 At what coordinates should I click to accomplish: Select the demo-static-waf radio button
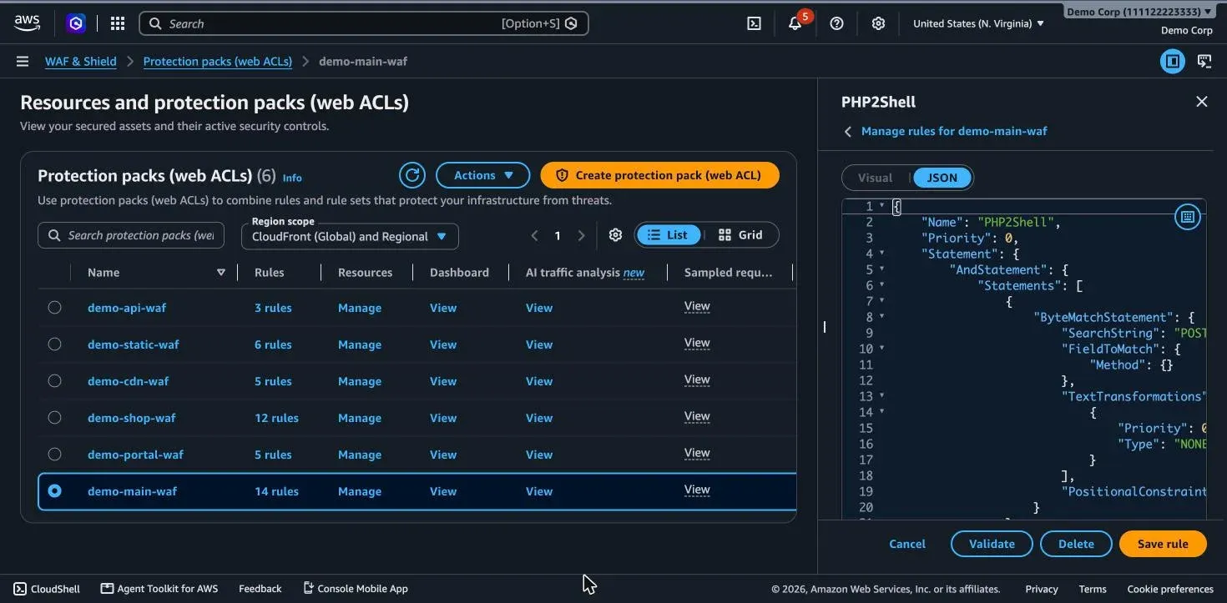pos(54,344)
